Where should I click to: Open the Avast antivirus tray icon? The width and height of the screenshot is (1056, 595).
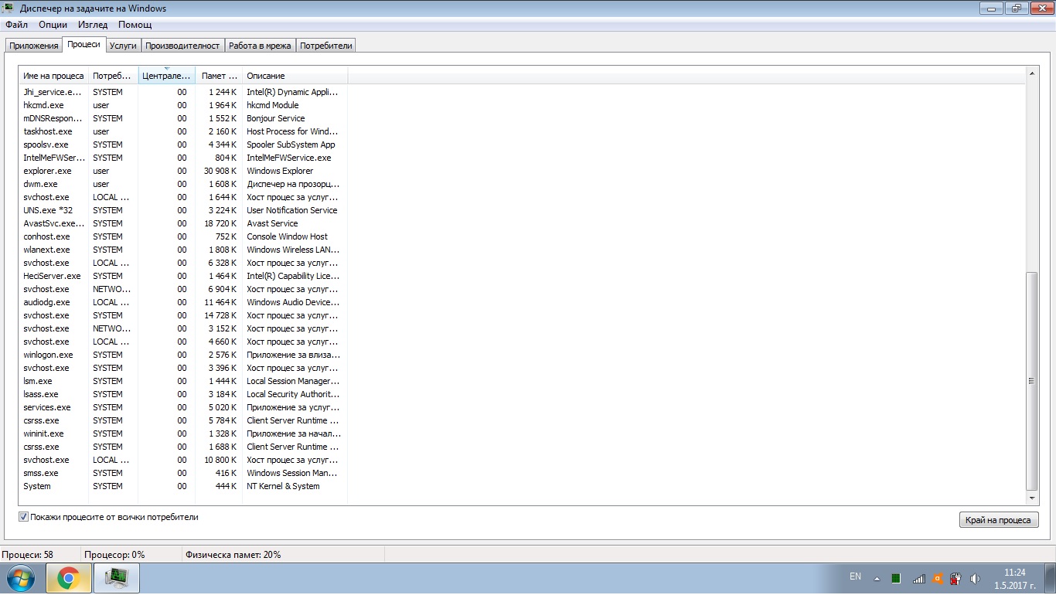(938, 578)
